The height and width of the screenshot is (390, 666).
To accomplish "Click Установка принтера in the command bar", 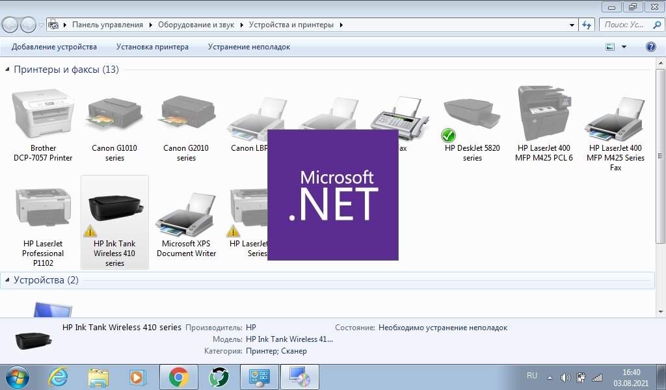I will click(x=152, y=47).
